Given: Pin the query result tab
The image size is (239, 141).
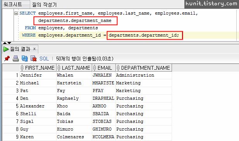Looking at the screenshot, I should (7, 59).
